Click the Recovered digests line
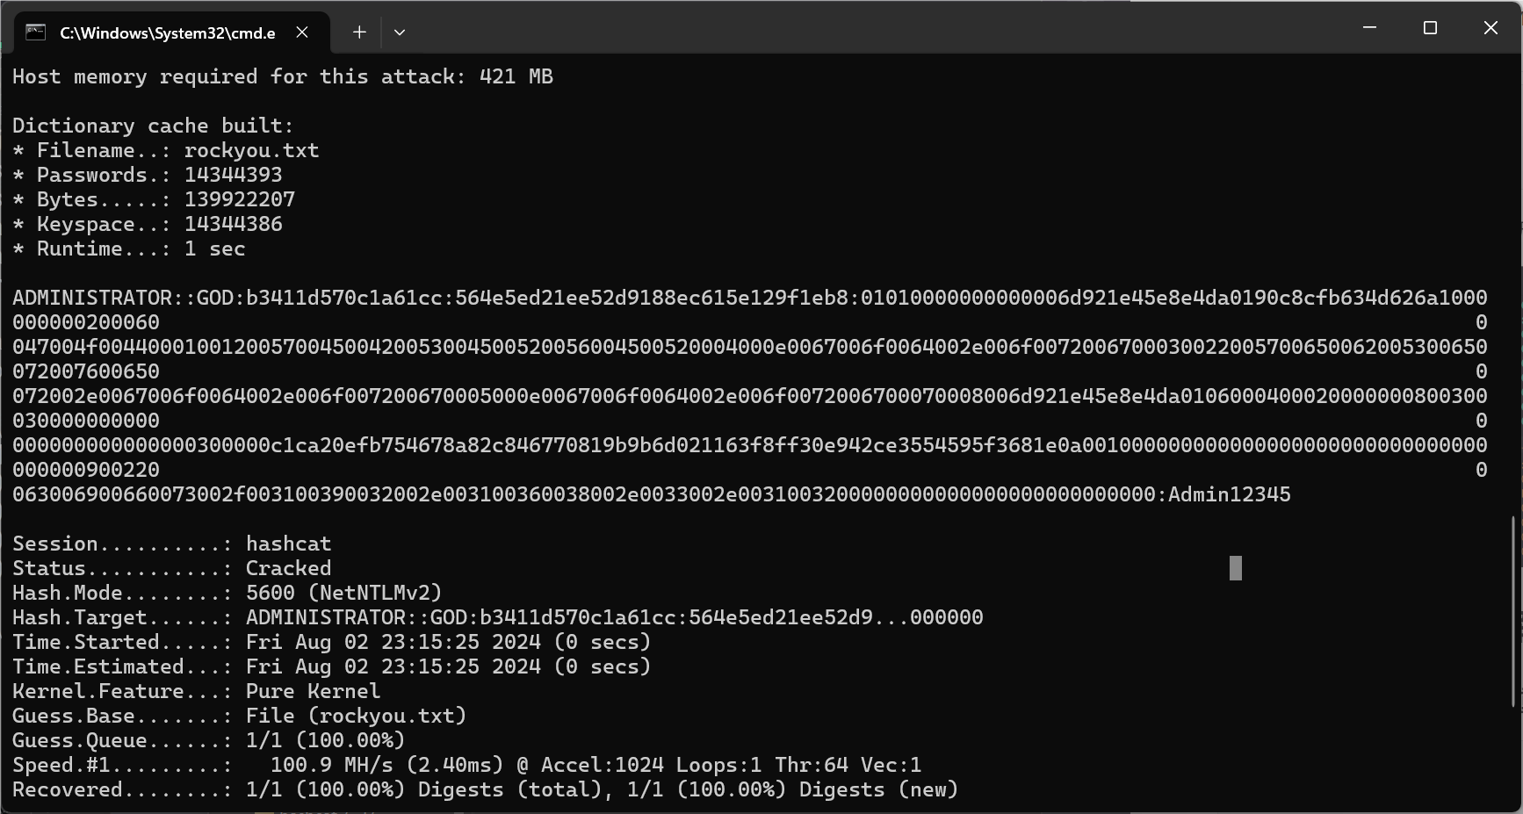1523x814 pixels. coord(484,789)
